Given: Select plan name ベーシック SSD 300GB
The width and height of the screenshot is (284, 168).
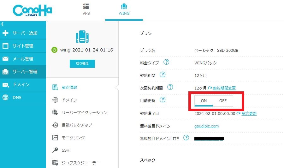Looking at the screenshot, I should pos(216,51).
